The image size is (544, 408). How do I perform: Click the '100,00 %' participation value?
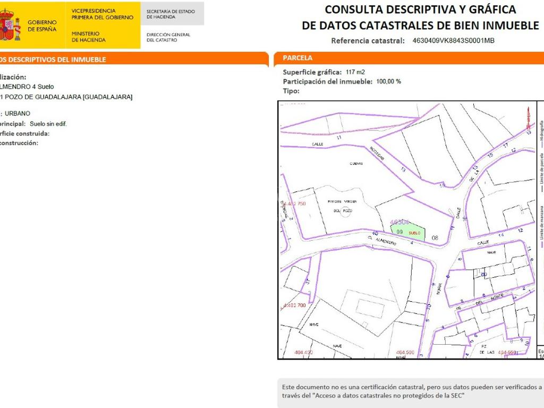point(388,81)
